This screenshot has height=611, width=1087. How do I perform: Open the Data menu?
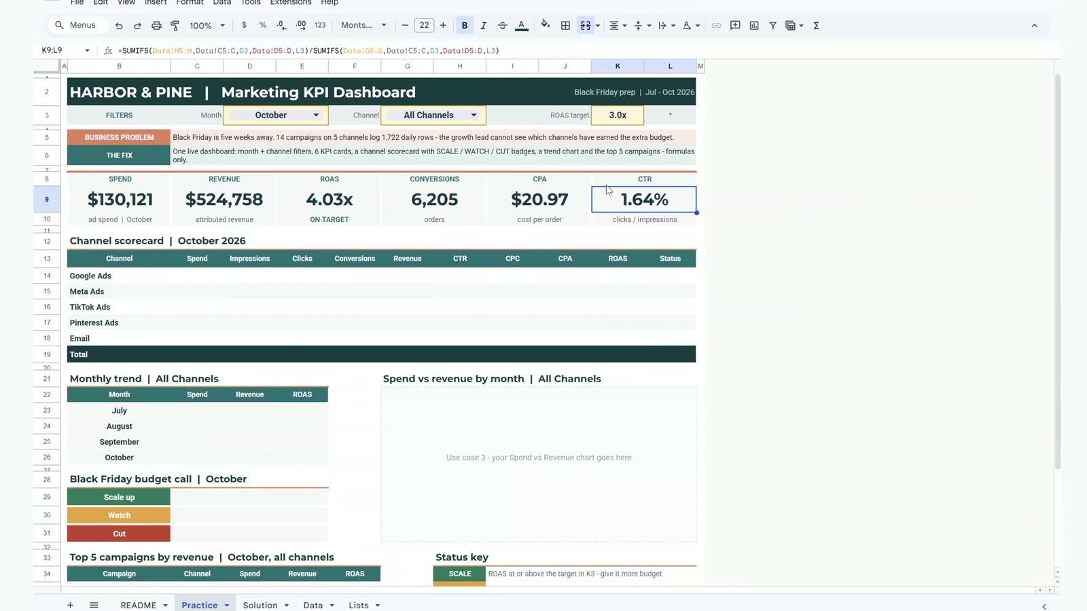point(222,3)
